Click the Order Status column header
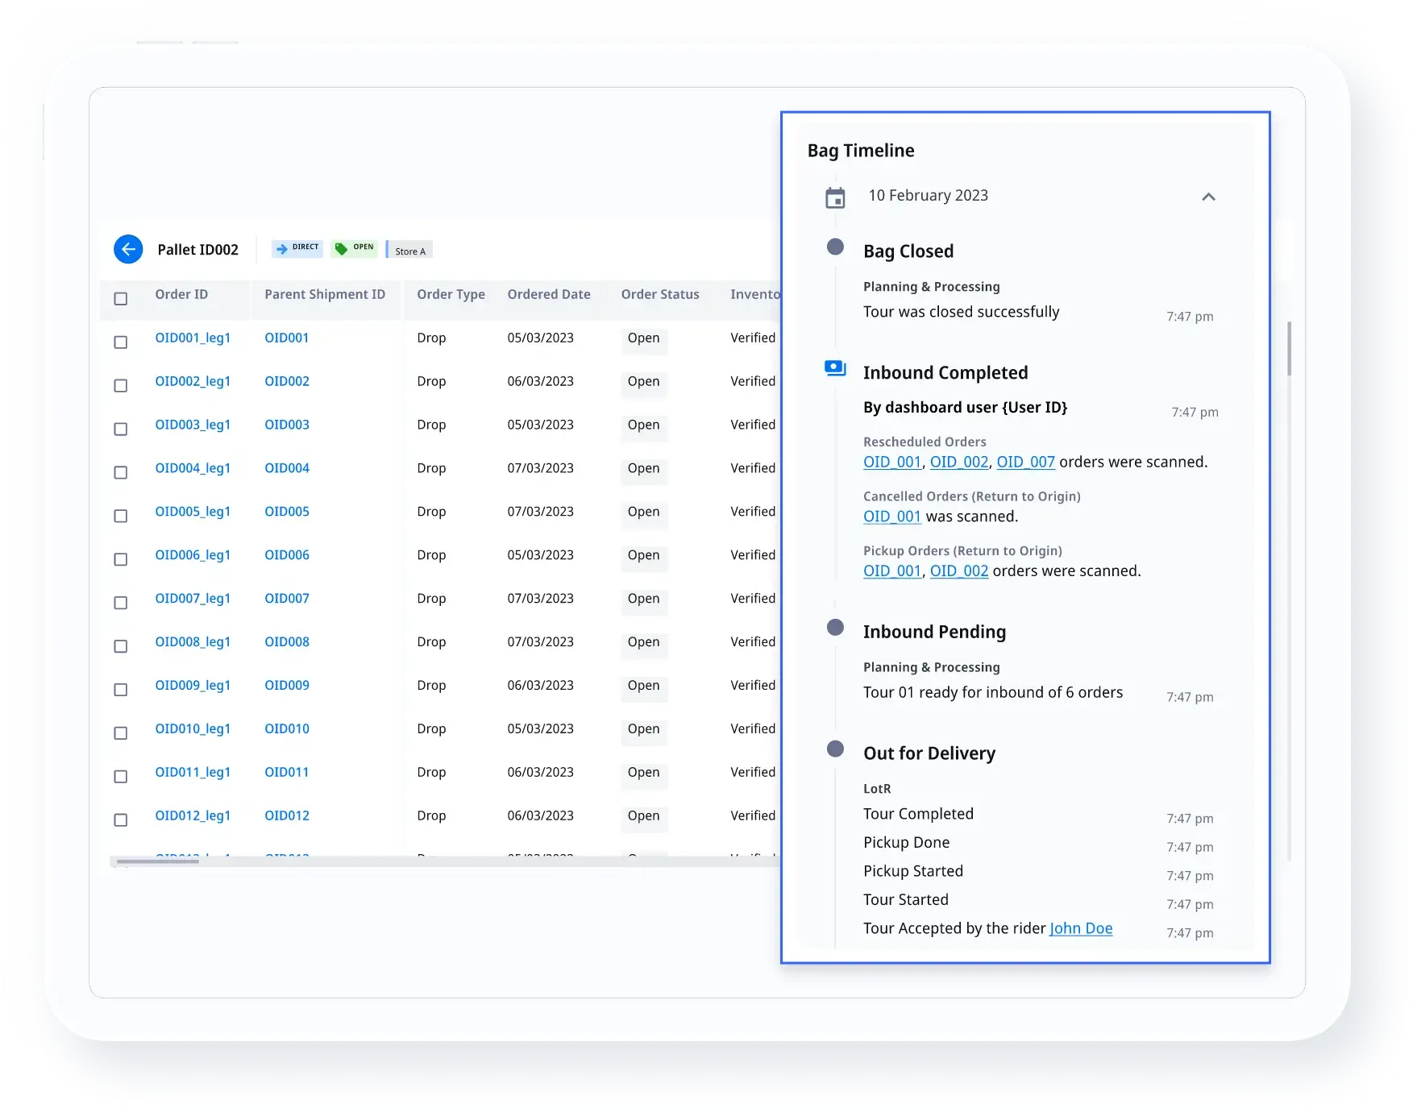This screenshot has height=1112, width=1417. tap(659, 295)
